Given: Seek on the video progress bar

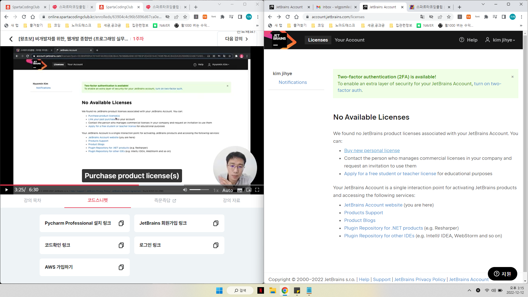Looking at the screenshot, I should click(132, 185).
